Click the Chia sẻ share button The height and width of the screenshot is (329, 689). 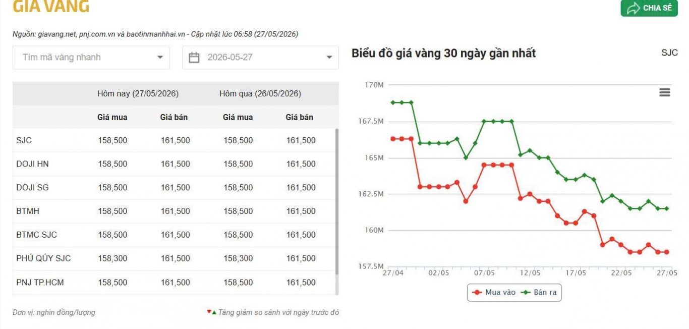tap(649, 8)
